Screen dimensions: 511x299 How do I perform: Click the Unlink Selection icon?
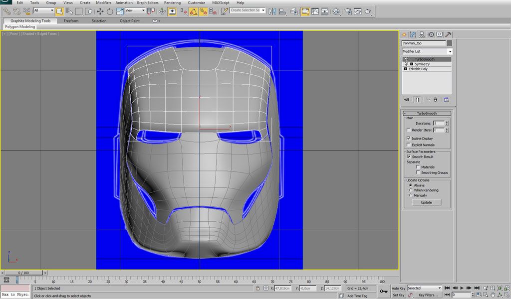click(17, 11)
